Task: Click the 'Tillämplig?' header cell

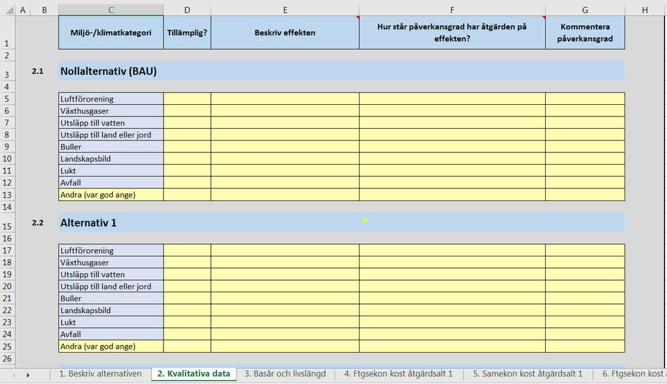Action: click(x=187, y=33)
